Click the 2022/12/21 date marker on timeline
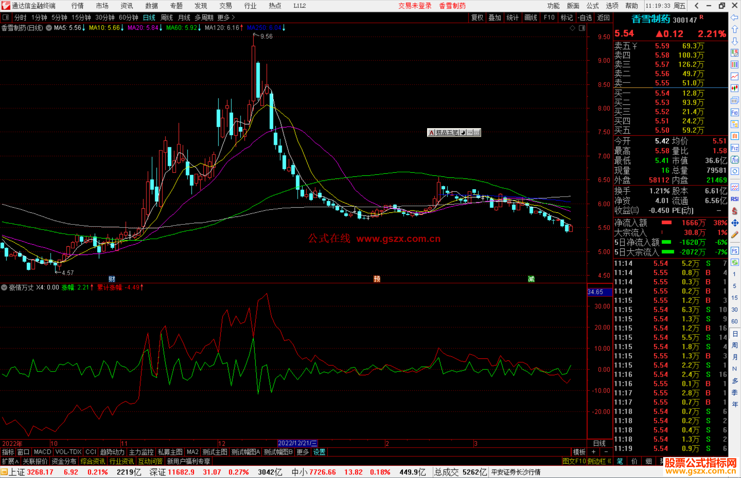 point(297,443)
